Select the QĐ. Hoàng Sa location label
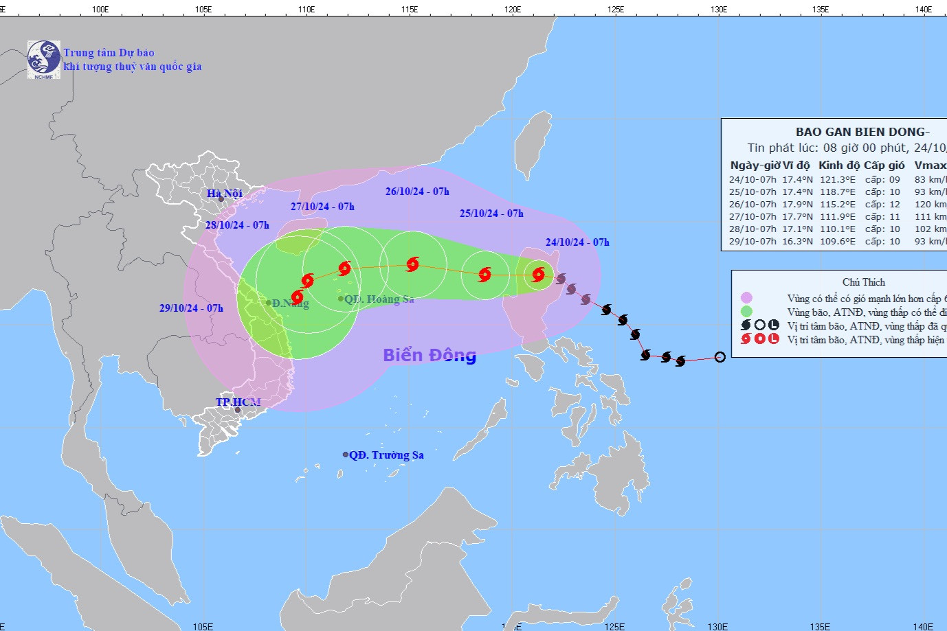This screenshot has height=631, width=947. [379, 299]
